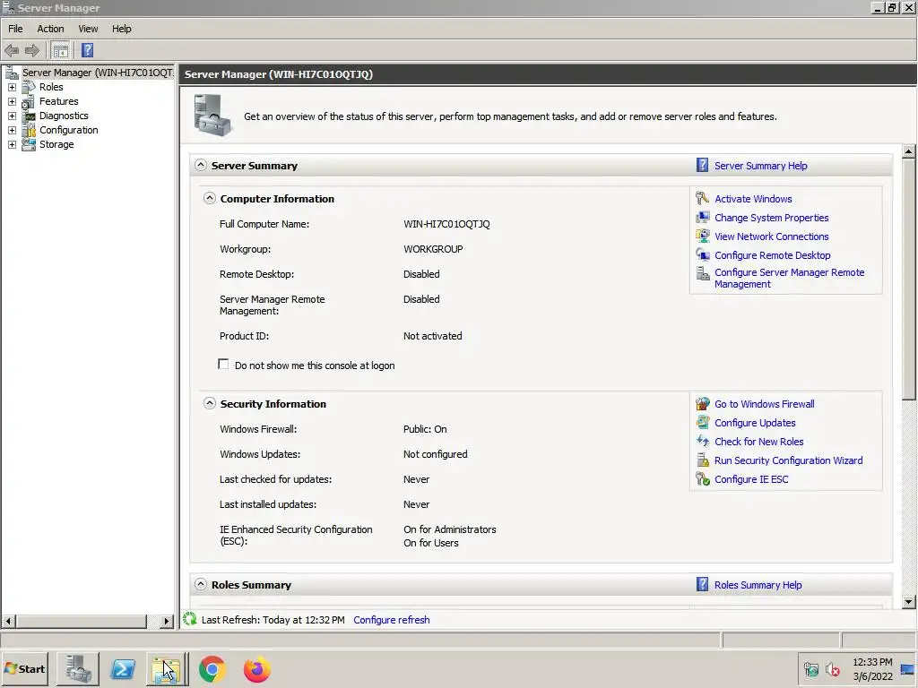The height and width of the screenshot is (688, 918).
Task: Click the Check for New Roles icon
Action: (702, 441)
